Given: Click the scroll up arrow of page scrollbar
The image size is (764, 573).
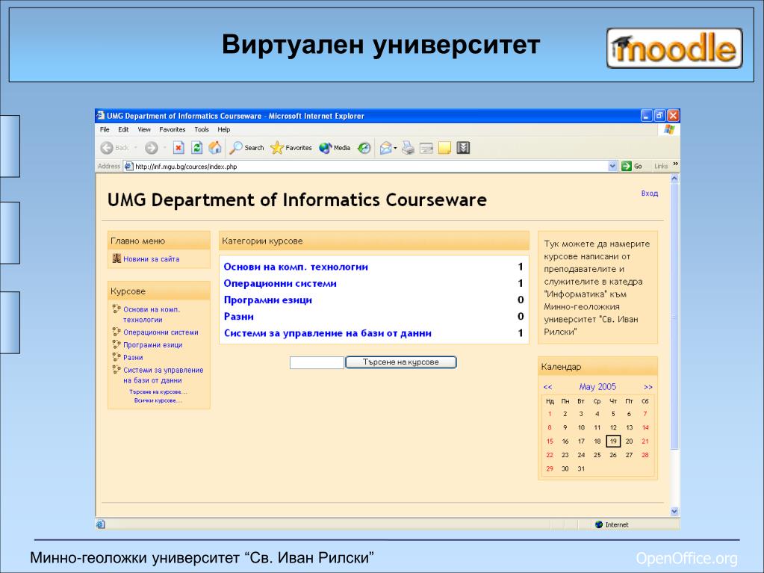Looking at the screenshot, I should coord(674,179).
